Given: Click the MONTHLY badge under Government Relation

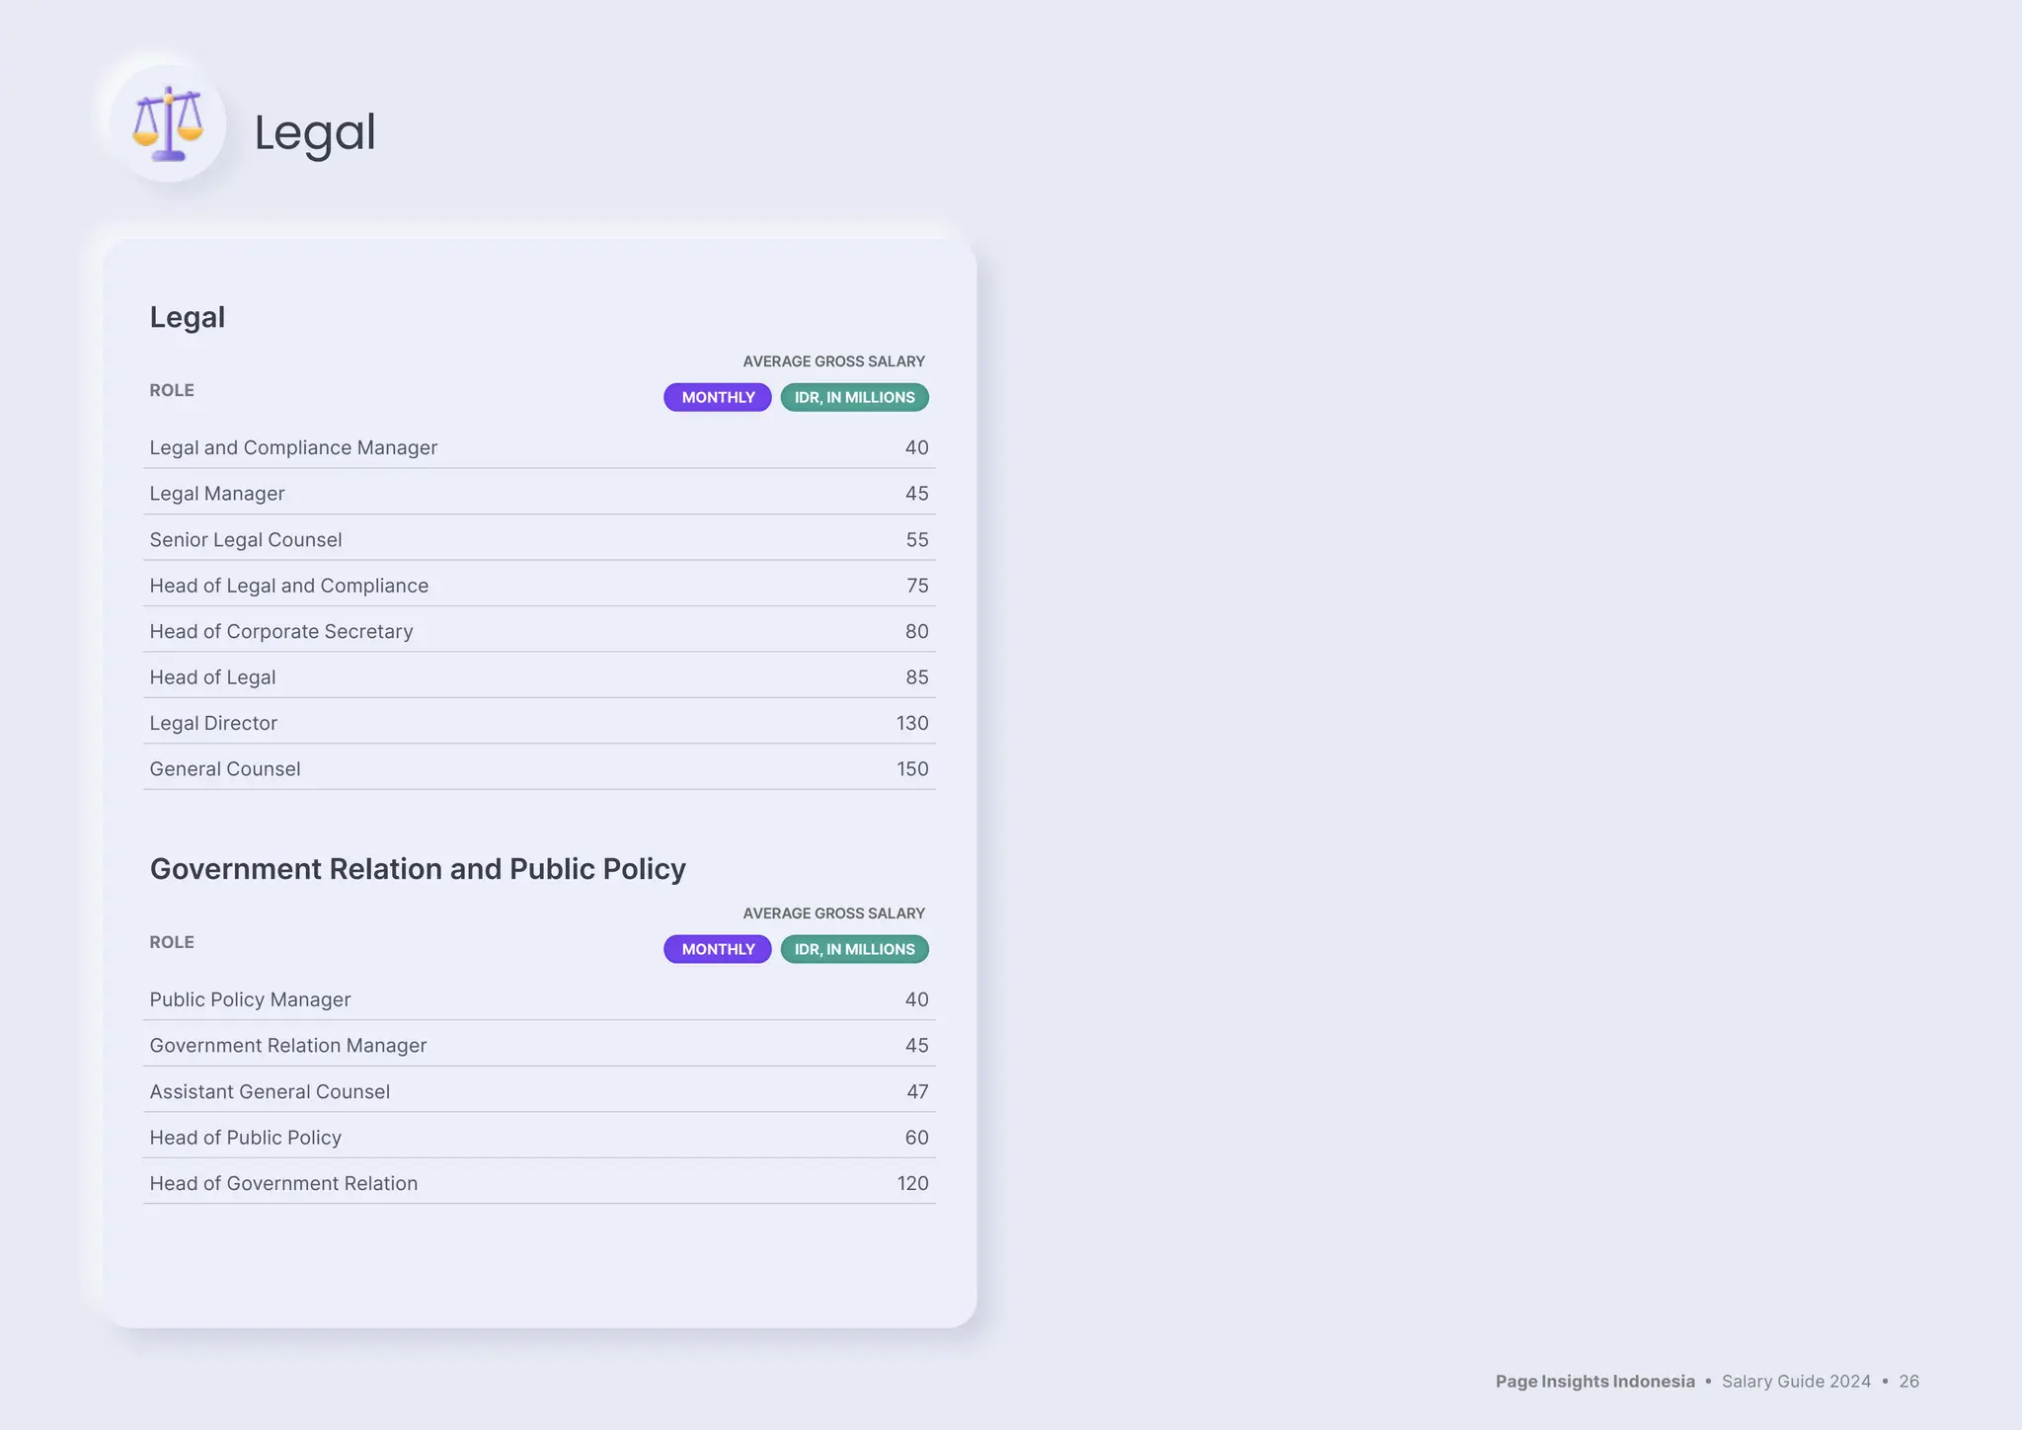Looking at the screenshot, I should click(x=718, y=949).
